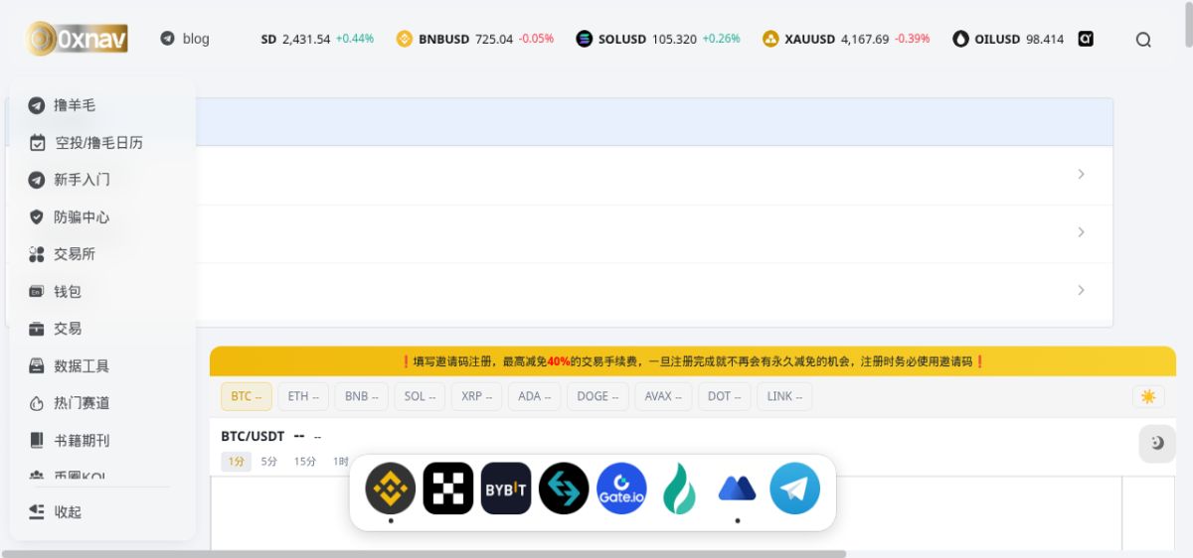Click the Telegram icon beside blog
This screenshot has height=558, width=1193.
coord(167,39)
